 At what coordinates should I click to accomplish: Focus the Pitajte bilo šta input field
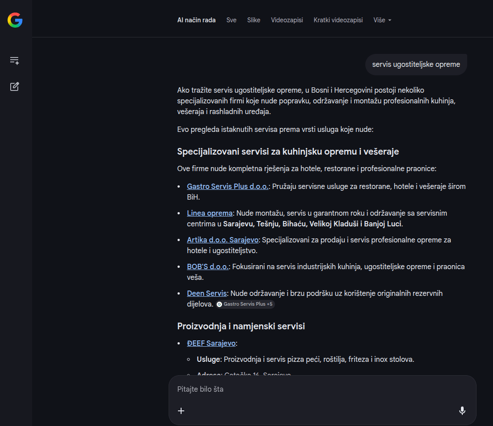(311, 389)
